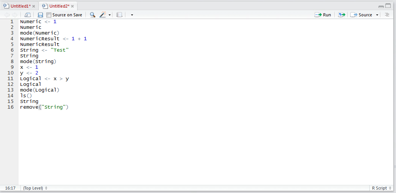The width and height of the screenshot is (396, 193).
Task: Open the (Top Level) scope dropdown
Action: click(35, 188)
